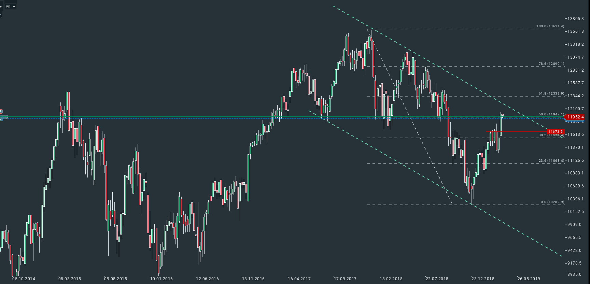Click the 13805.3 value on the price scale
Viewport: 590px width, 284px height.
576,19
